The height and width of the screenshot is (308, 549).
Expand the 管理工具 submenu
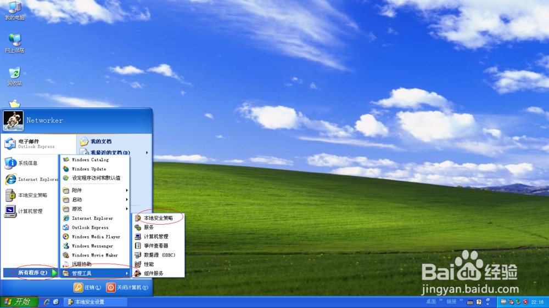pyautogui.click(x=95, y=273)
